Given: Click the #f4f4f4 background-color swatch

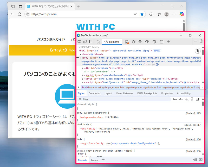Looking at the screenshot, I should pos(106,117).
